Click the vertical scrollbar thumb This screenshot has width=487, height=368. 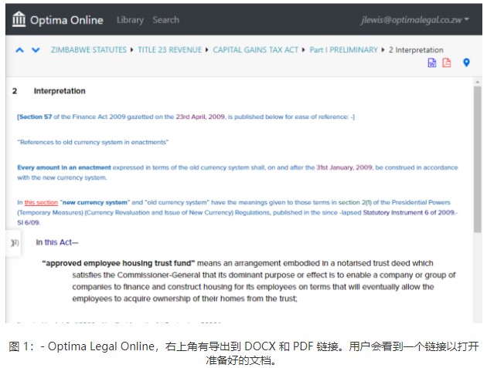[x=478, y=160]
